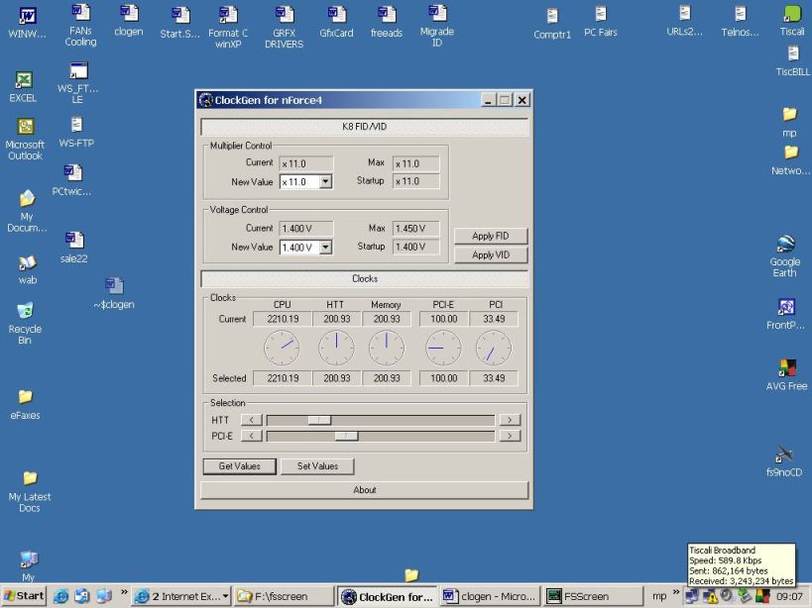
Task: Click the HTT slider right arrow
Action: tap(510, 420)
